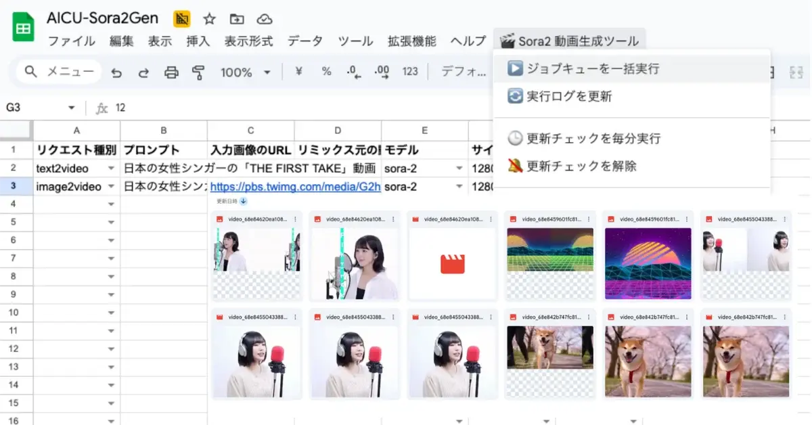Click the increase decimal places icon
This screenshot has width=812, height=425.
coord(382,72)
